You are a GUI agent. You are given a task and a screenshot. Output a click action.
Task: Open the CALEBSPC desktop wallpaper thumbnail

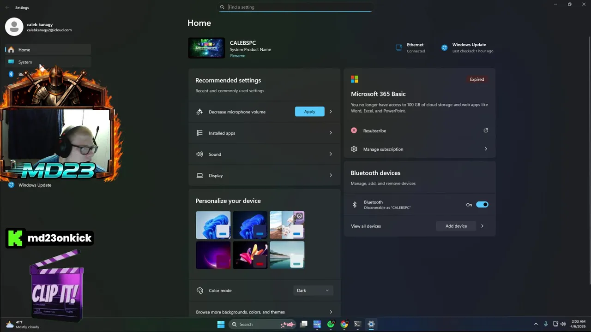click(x=206, y=48)
